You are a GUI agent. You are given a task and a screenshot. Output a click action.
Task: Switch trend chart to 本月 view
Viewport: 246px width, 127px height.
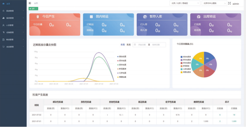tap(129, 45)
